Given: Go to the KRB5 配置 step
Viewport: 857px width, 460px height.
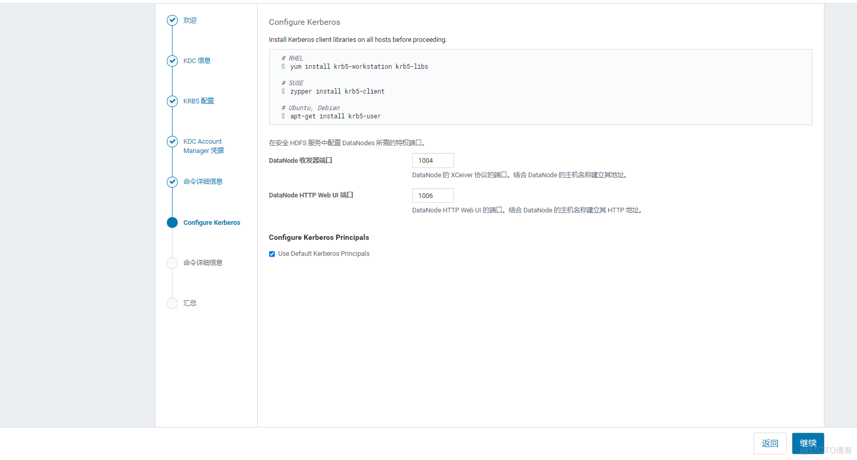Looking at the screenshot, I should pos(198,101).
